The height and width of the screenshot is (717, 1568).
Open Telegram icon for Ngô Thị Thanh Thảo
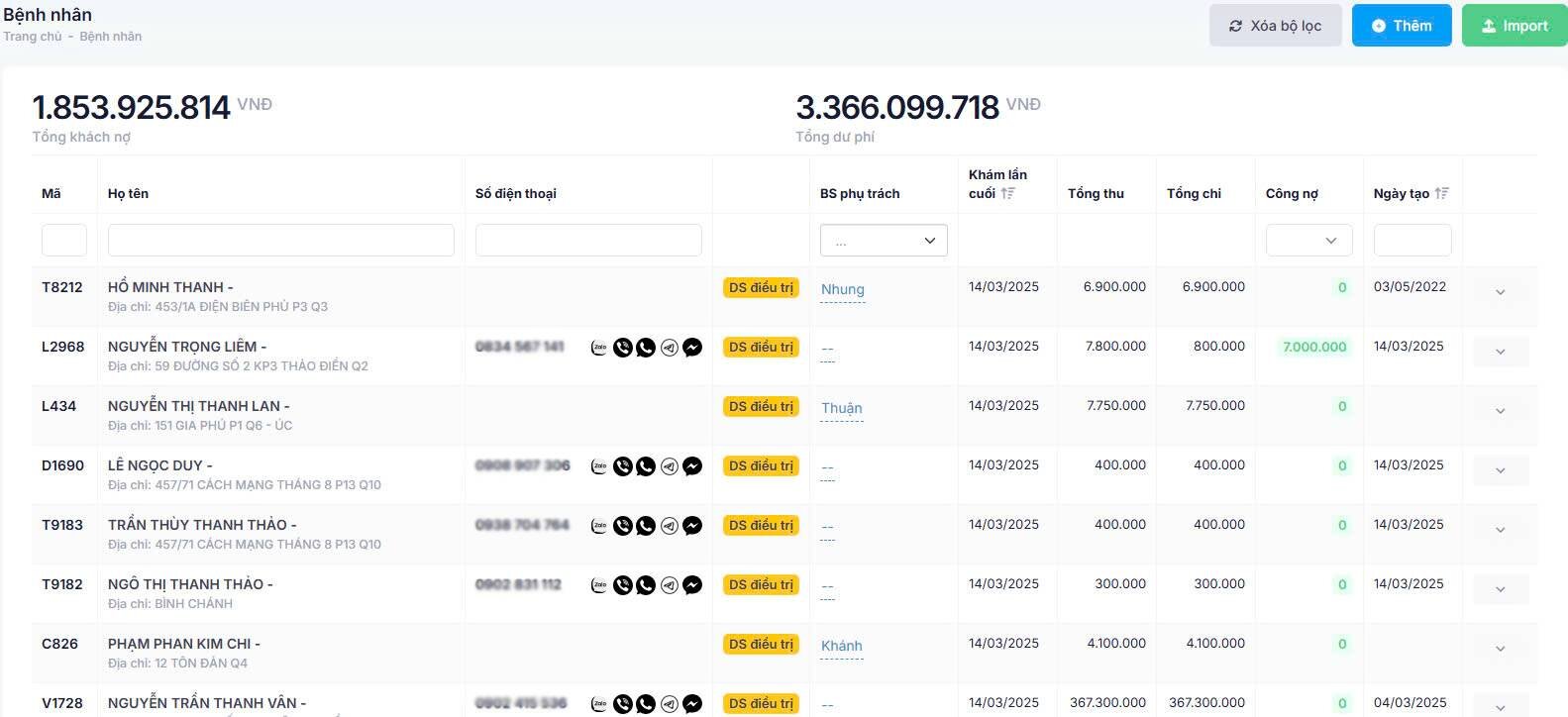pyautogui.click(x=670, y=585)
